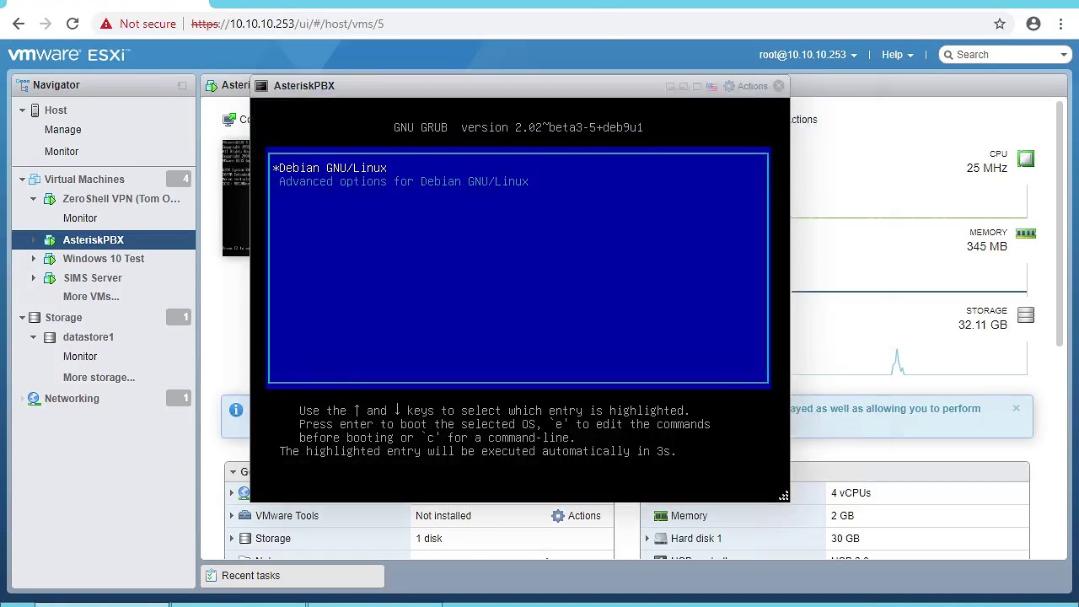Click the Memory module icon in summary
Viewport: 1079px width, 607px height.
coord(1026,234)
